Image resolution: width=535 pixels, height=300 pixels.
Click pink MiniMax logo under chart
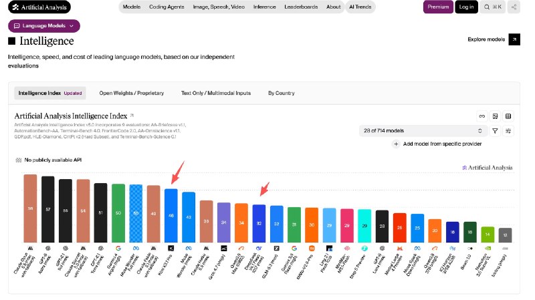pyautogui.click(x=347, y=248)
